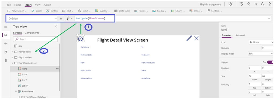Click the Insert plus icon in rail
Screen dimensions: 276x101
point(6,44)
